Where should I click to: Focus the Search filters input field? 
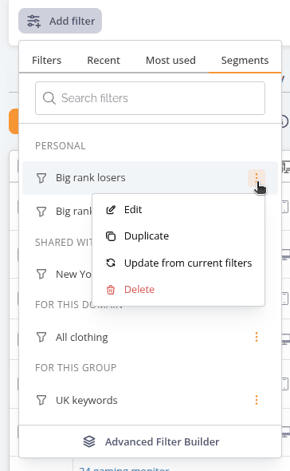(150, 98)
